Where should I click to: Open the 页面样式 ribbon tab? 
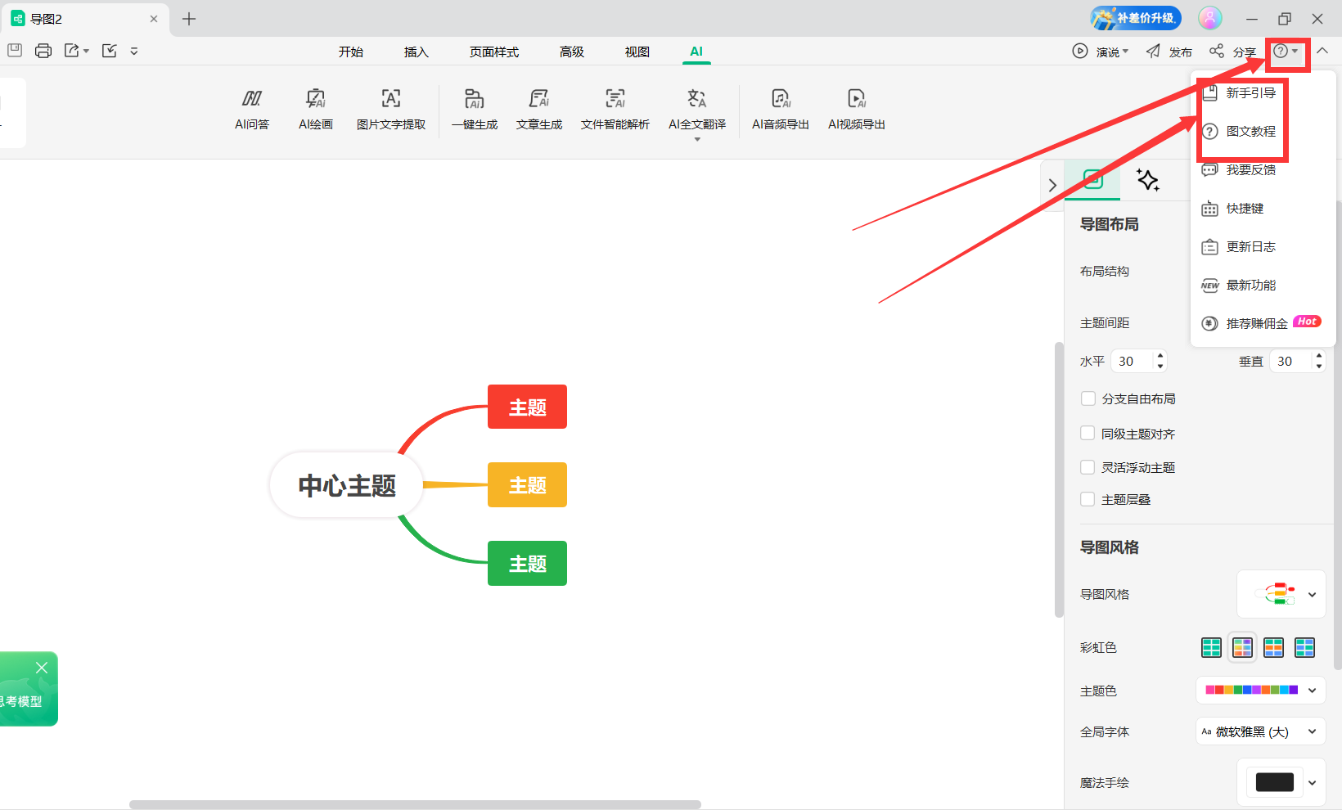click(494, 52)
